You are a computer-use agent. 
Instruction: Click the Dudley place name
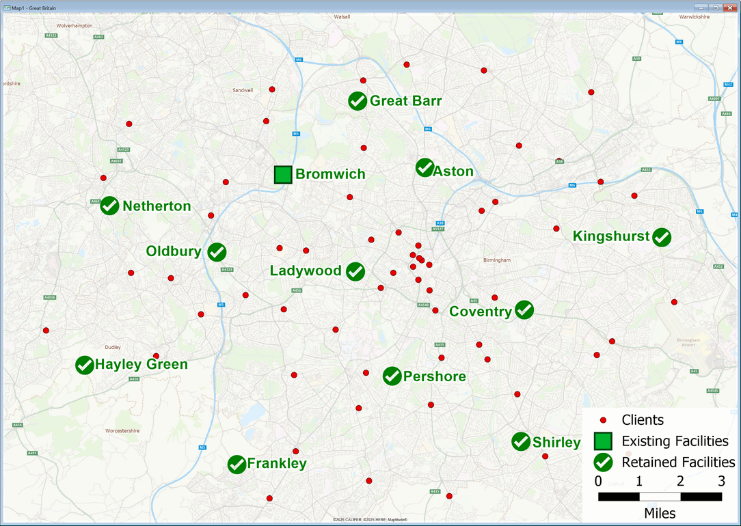[x=113, y=347]
